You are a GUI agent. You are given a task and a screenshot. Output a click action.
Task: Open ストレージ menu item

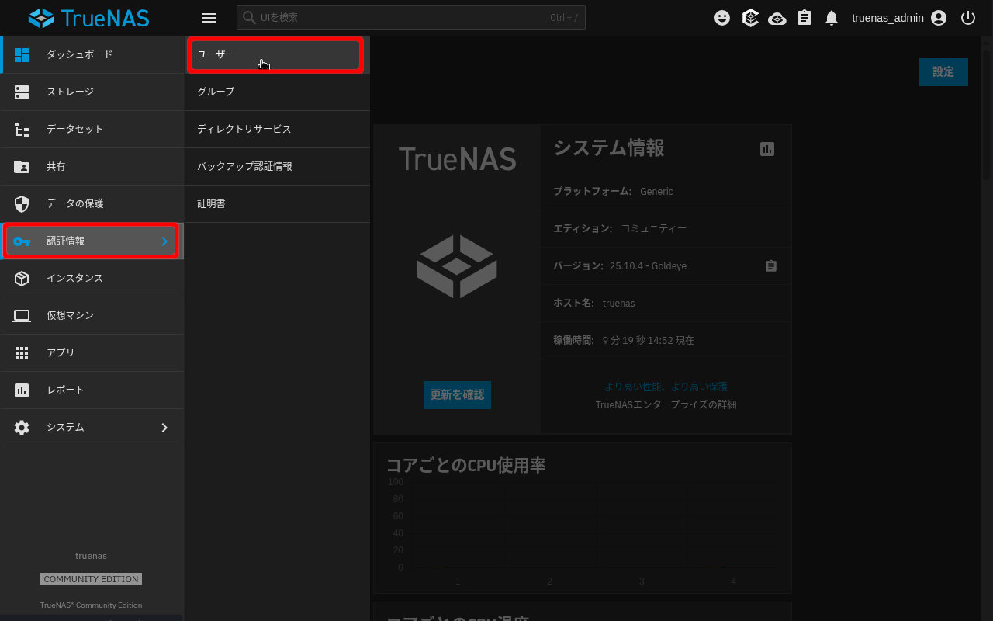coord(92,92)
